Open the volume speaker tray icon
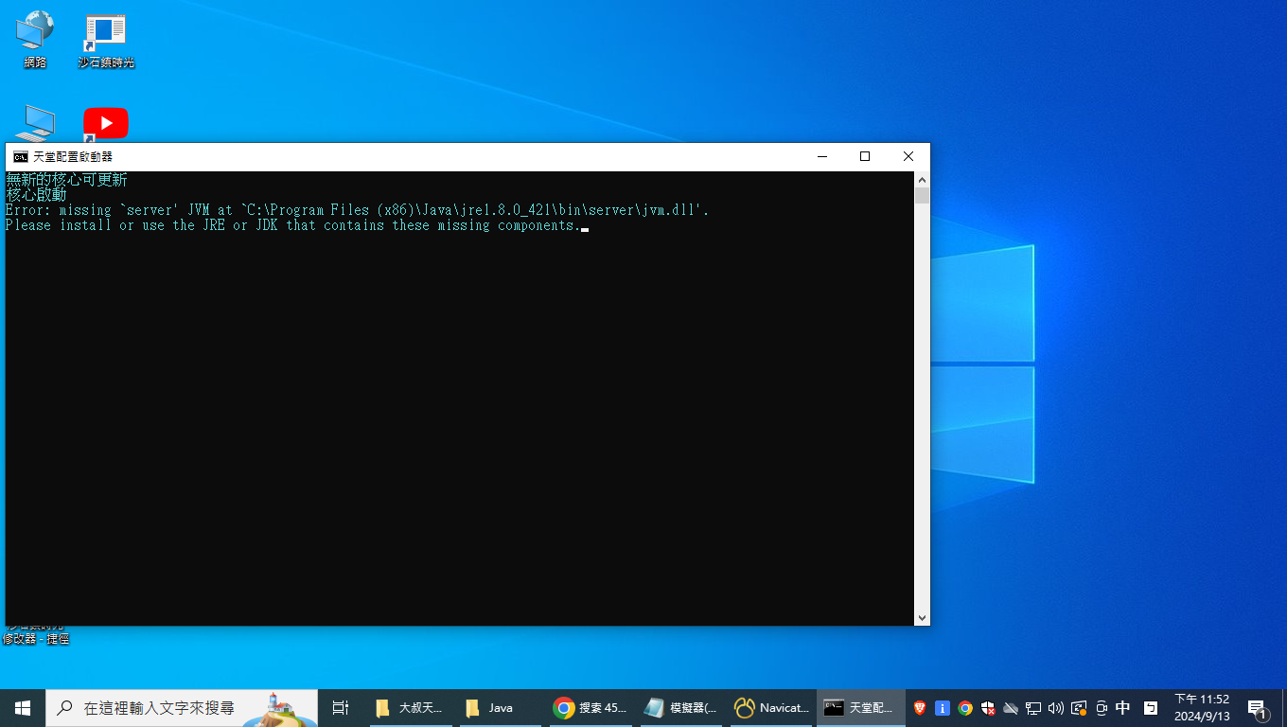This screenshot has width=1287, height=727. 1056,708
